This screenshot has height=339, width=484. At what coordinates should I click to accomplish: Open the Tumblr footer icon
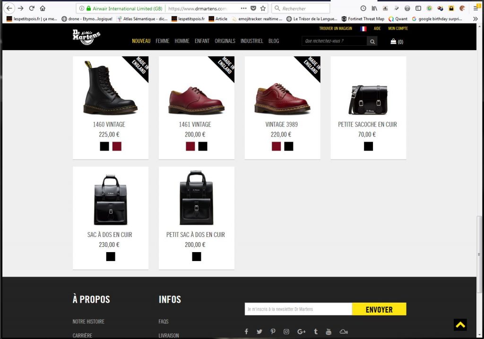tap(315, 331)
